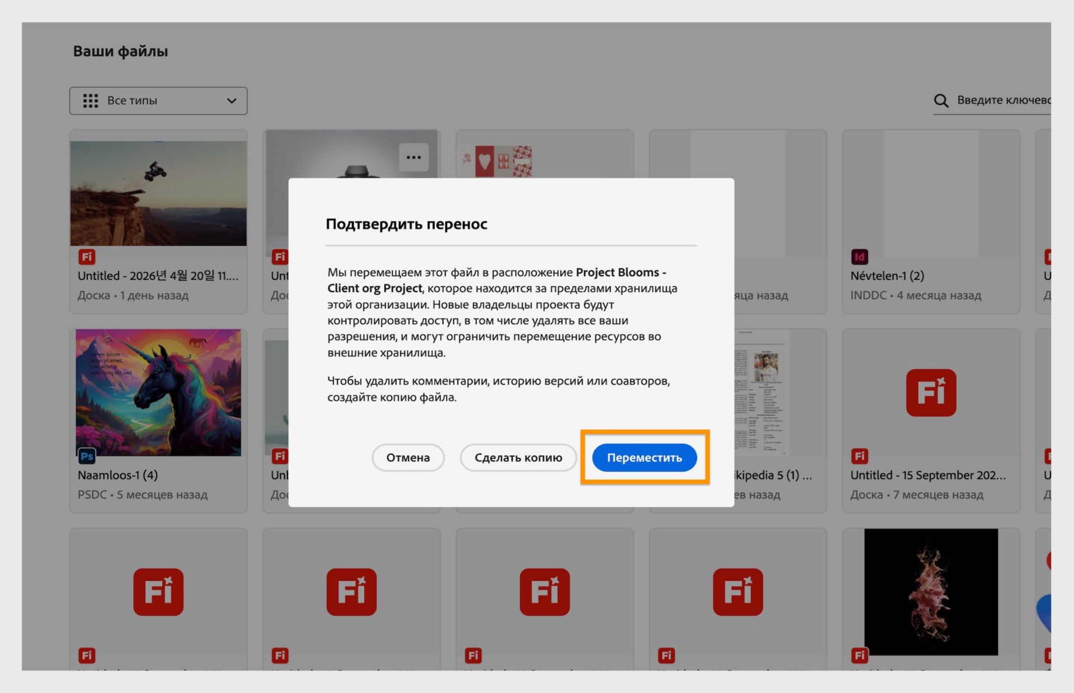Click the small Fi badge on the Untitled - 15 September card

[860, 456]
